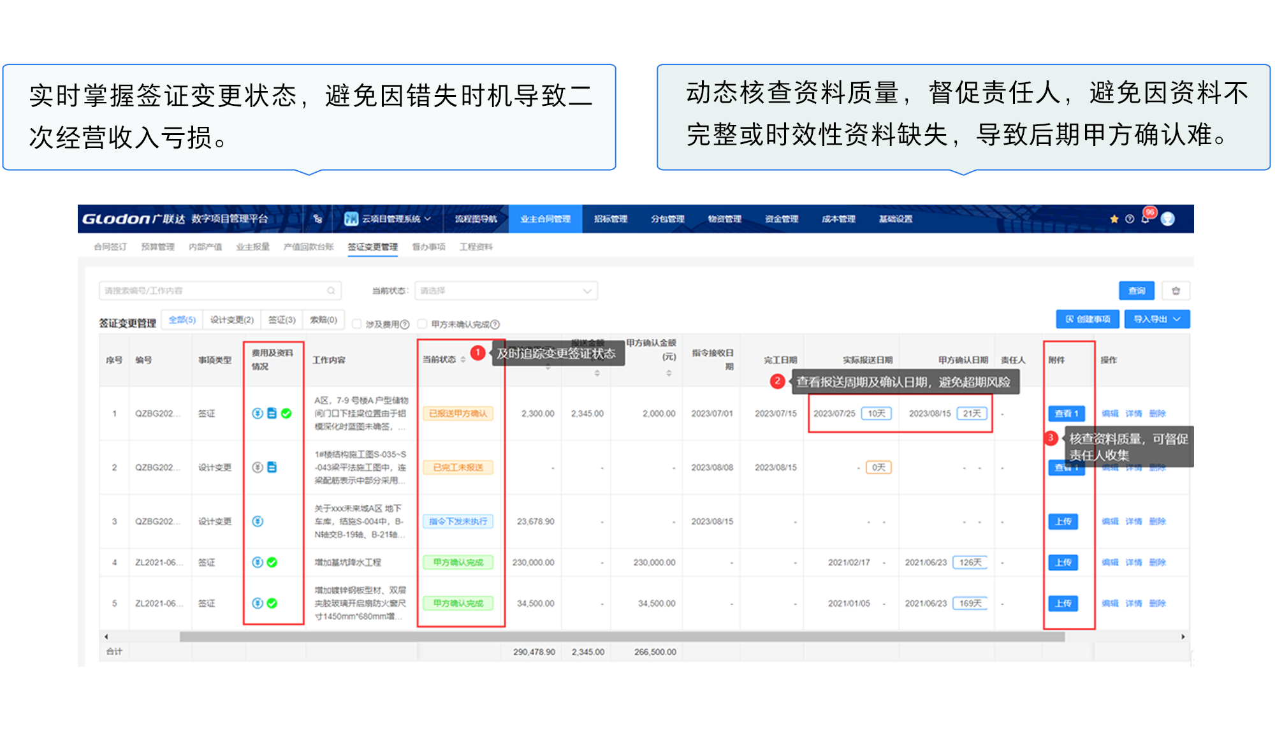Viewport: 1275px width, 733px height.
Task: Click the favorites star icon in header
Action: (x=1114, y=219)
